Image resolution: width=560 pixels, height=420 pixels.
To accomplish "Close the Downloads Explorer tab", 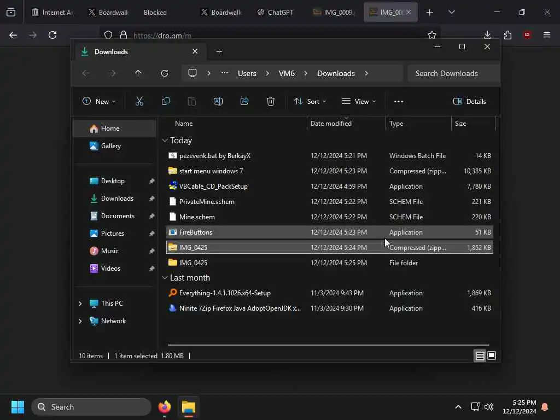I will coord(195,51).
